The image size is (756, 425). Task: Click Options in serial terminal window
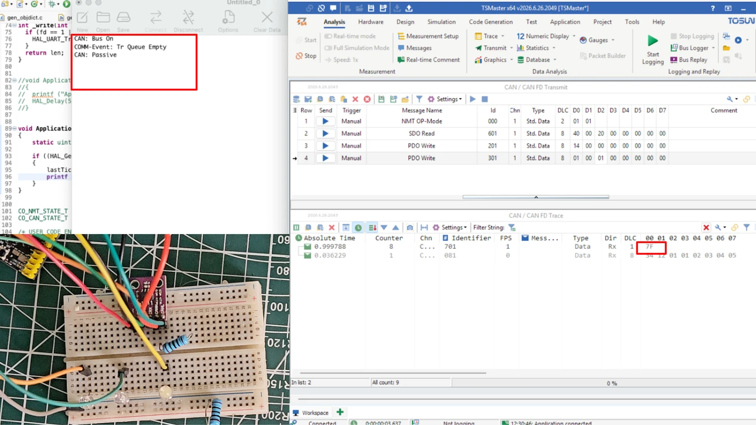228,22
